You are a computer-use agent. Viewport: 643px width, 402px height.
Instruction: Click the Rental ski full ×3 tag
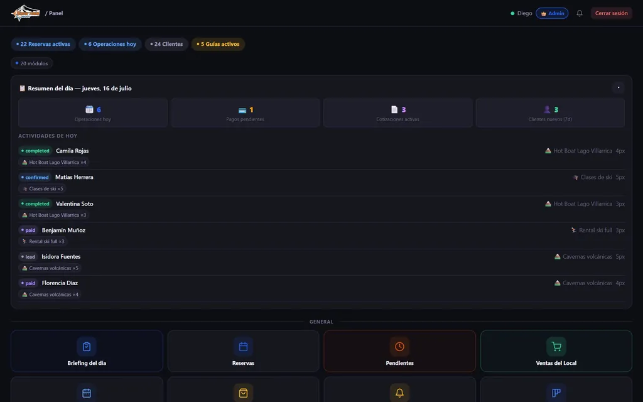(43, 242)
